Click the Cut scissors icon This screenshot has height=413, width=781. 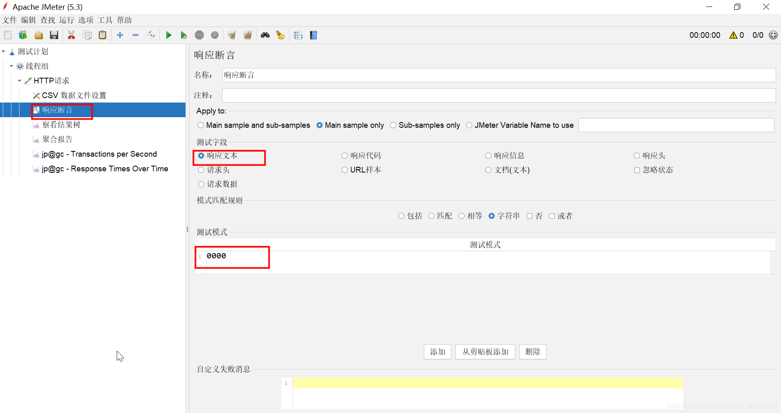pos(72,35)
